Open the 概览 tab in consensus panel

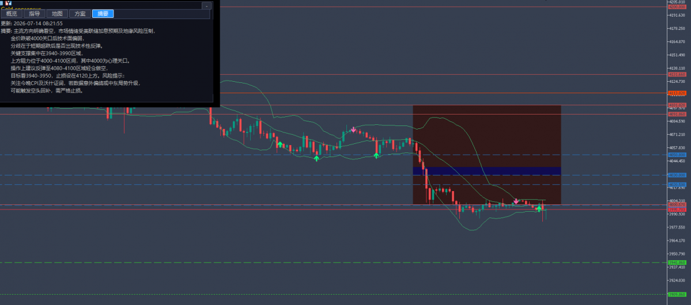[x=12, y=14]
